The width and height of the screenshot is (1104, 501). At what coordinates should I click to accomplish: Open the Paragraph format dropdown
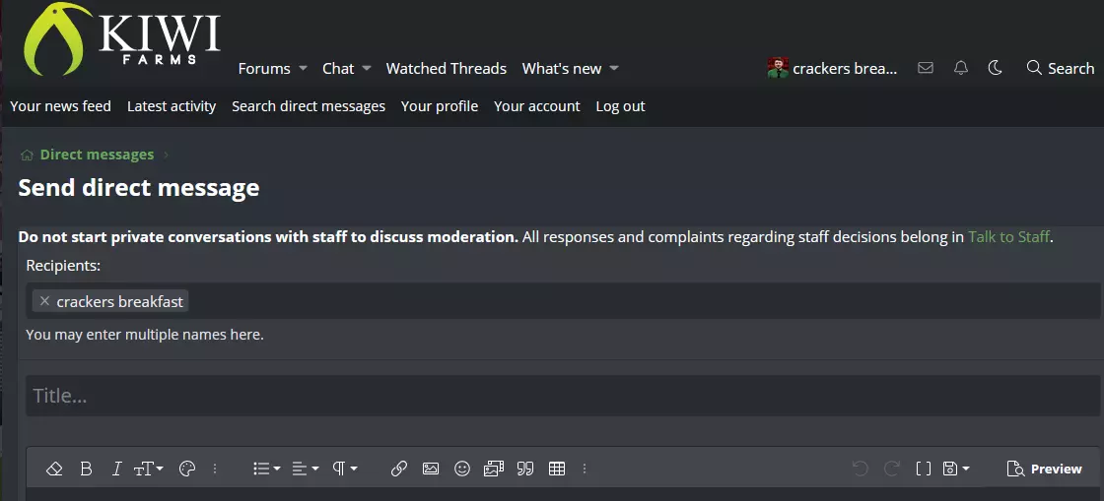click(x=345, y=469)
